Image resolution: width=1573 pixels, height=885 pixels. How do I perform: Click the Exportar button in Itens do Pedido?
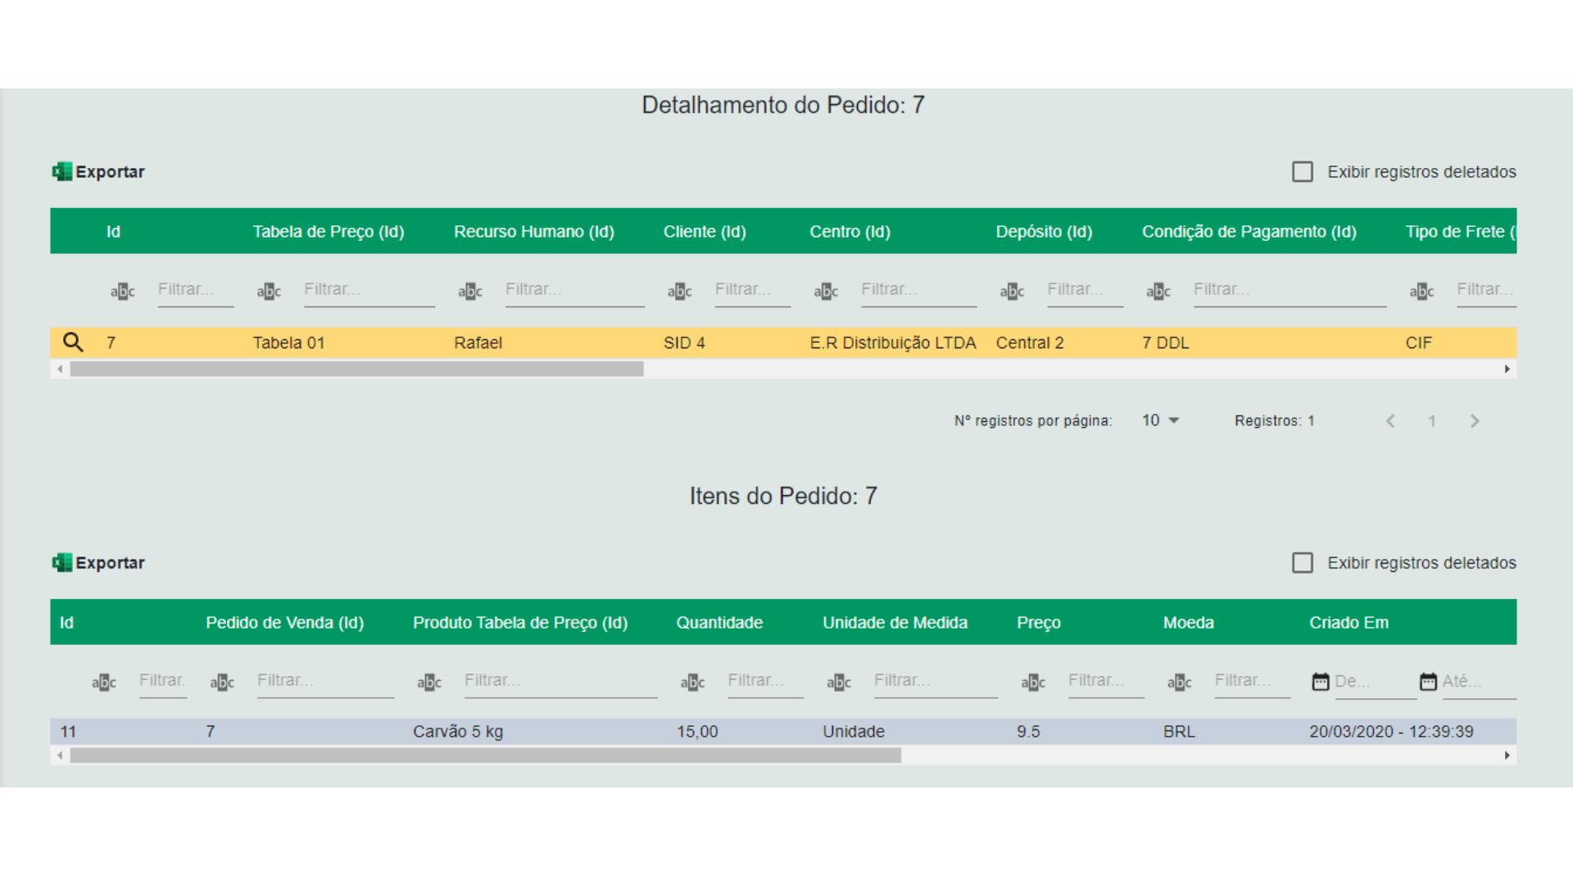109,563
